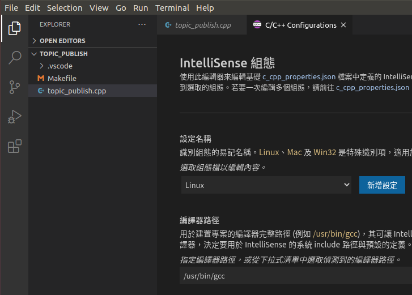Open the Explorer view in activity bar
This screenshot has height=295, width=412.
click(15, 28)
